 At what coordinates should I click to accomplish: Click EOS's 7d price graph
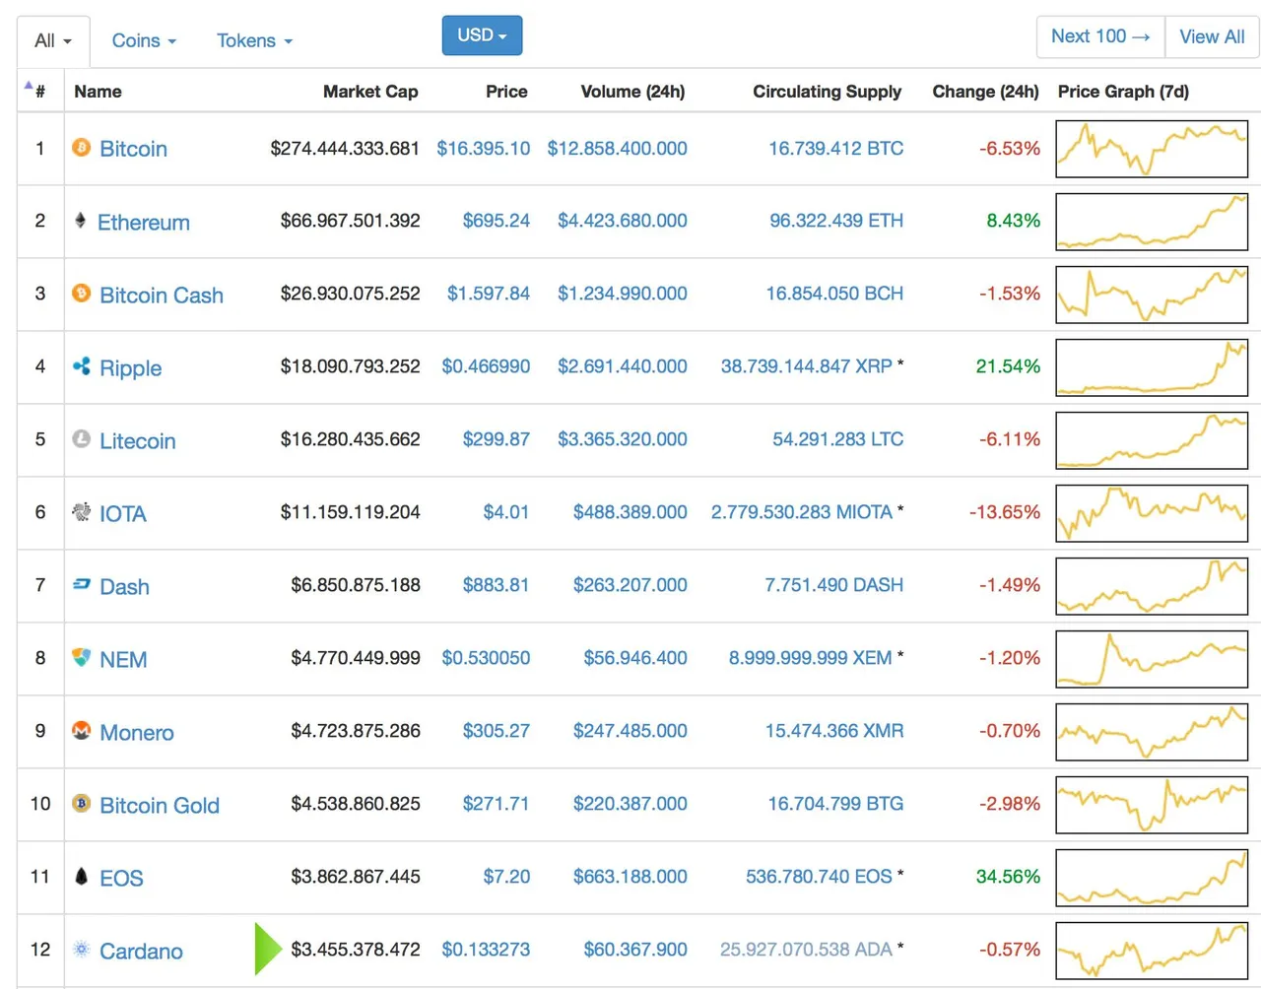1152,878
